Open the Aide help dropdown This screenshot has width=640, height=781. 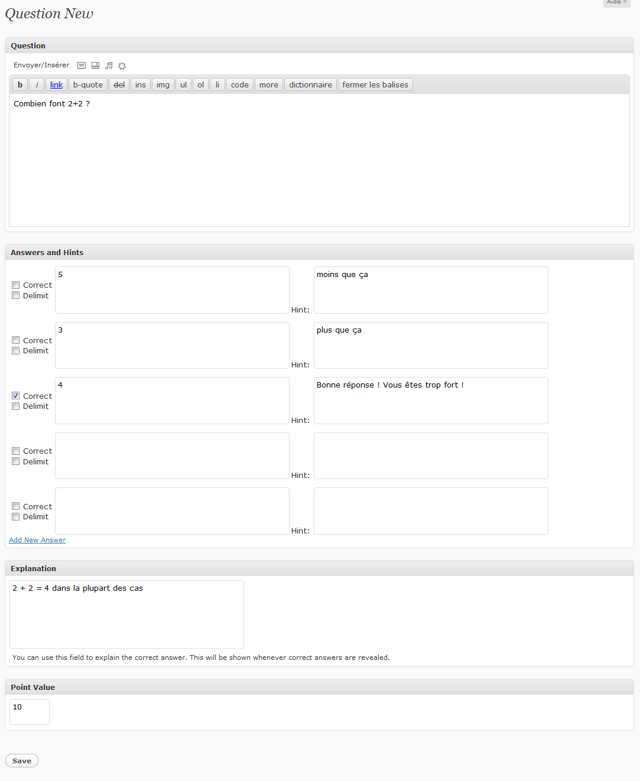coord(617,2)
